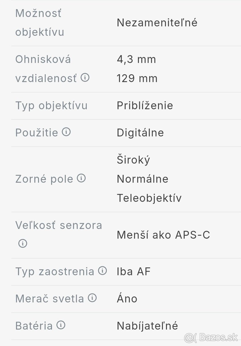This screenshot has height=346, width=241.
Task: Click the Teleobjektív value
Action: (149, 198)
